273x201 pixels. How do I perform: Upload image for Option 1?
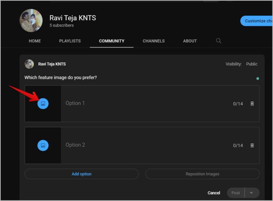pyautogui.click(x=43, y=103)
